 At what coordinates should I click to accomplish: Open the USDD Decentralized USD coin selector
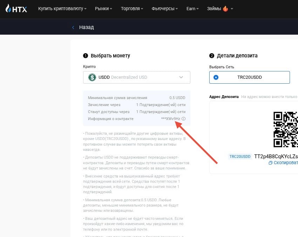coord(137,77)
